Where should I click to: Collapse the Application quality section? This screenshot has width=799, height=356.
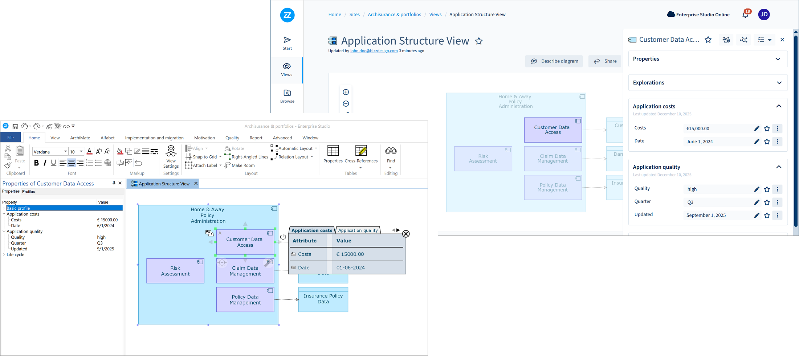(779, 167)
